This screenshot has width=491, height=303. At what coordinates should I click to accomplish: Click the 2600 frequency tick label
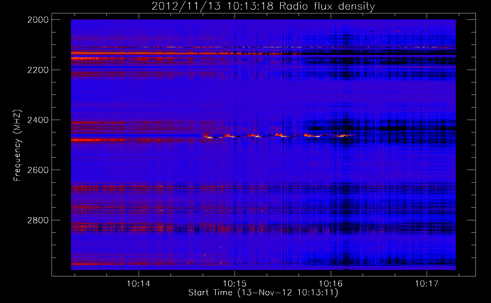[x=38, y=170]
